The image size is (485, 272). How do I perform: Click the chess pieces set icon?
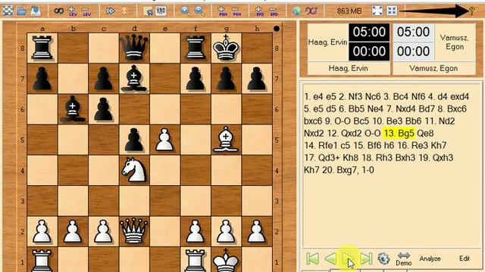[161, 11]
